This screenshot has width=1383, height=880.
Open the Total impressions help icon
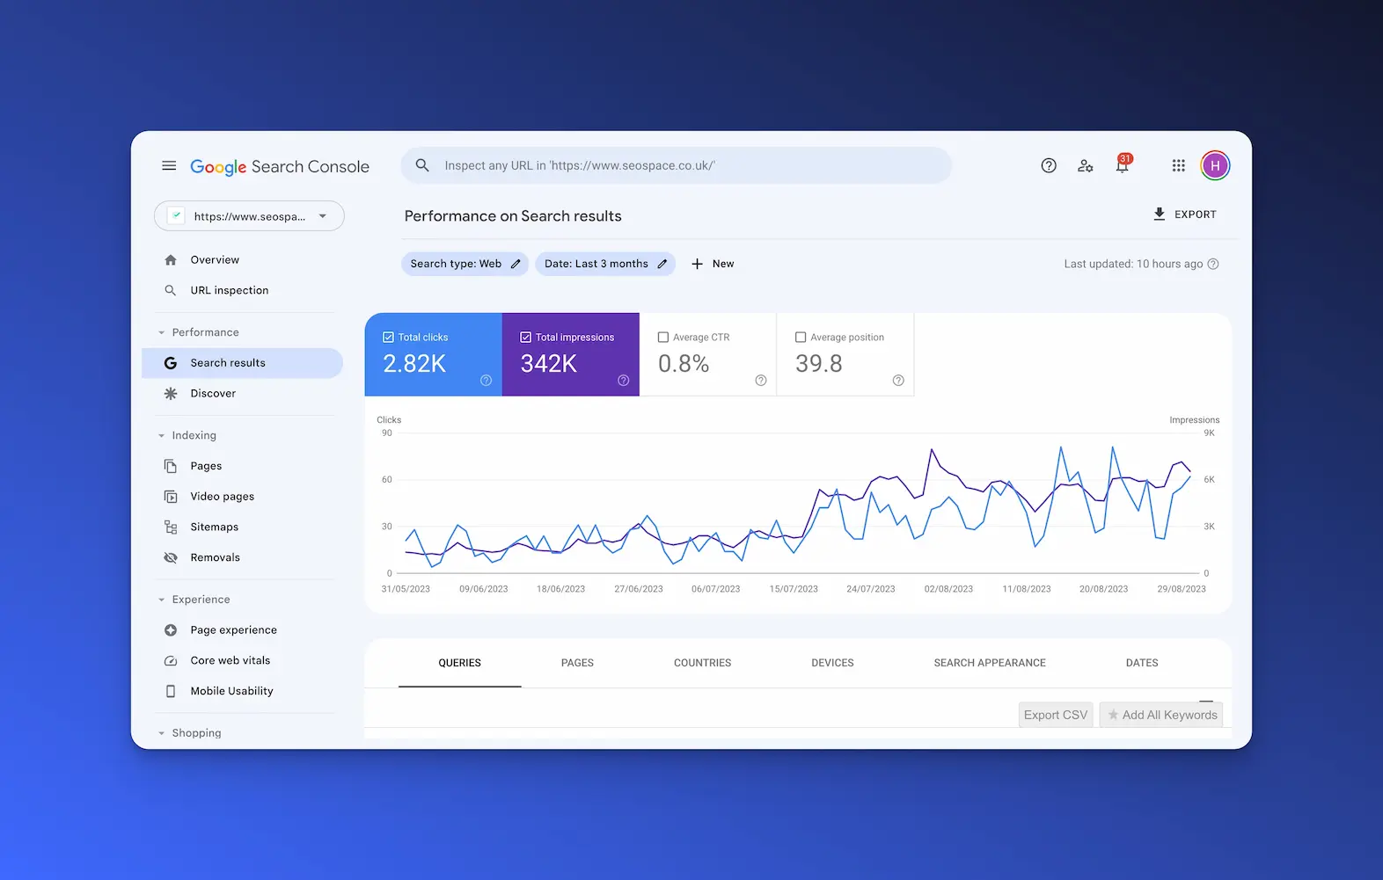click(x=623, y=381)
